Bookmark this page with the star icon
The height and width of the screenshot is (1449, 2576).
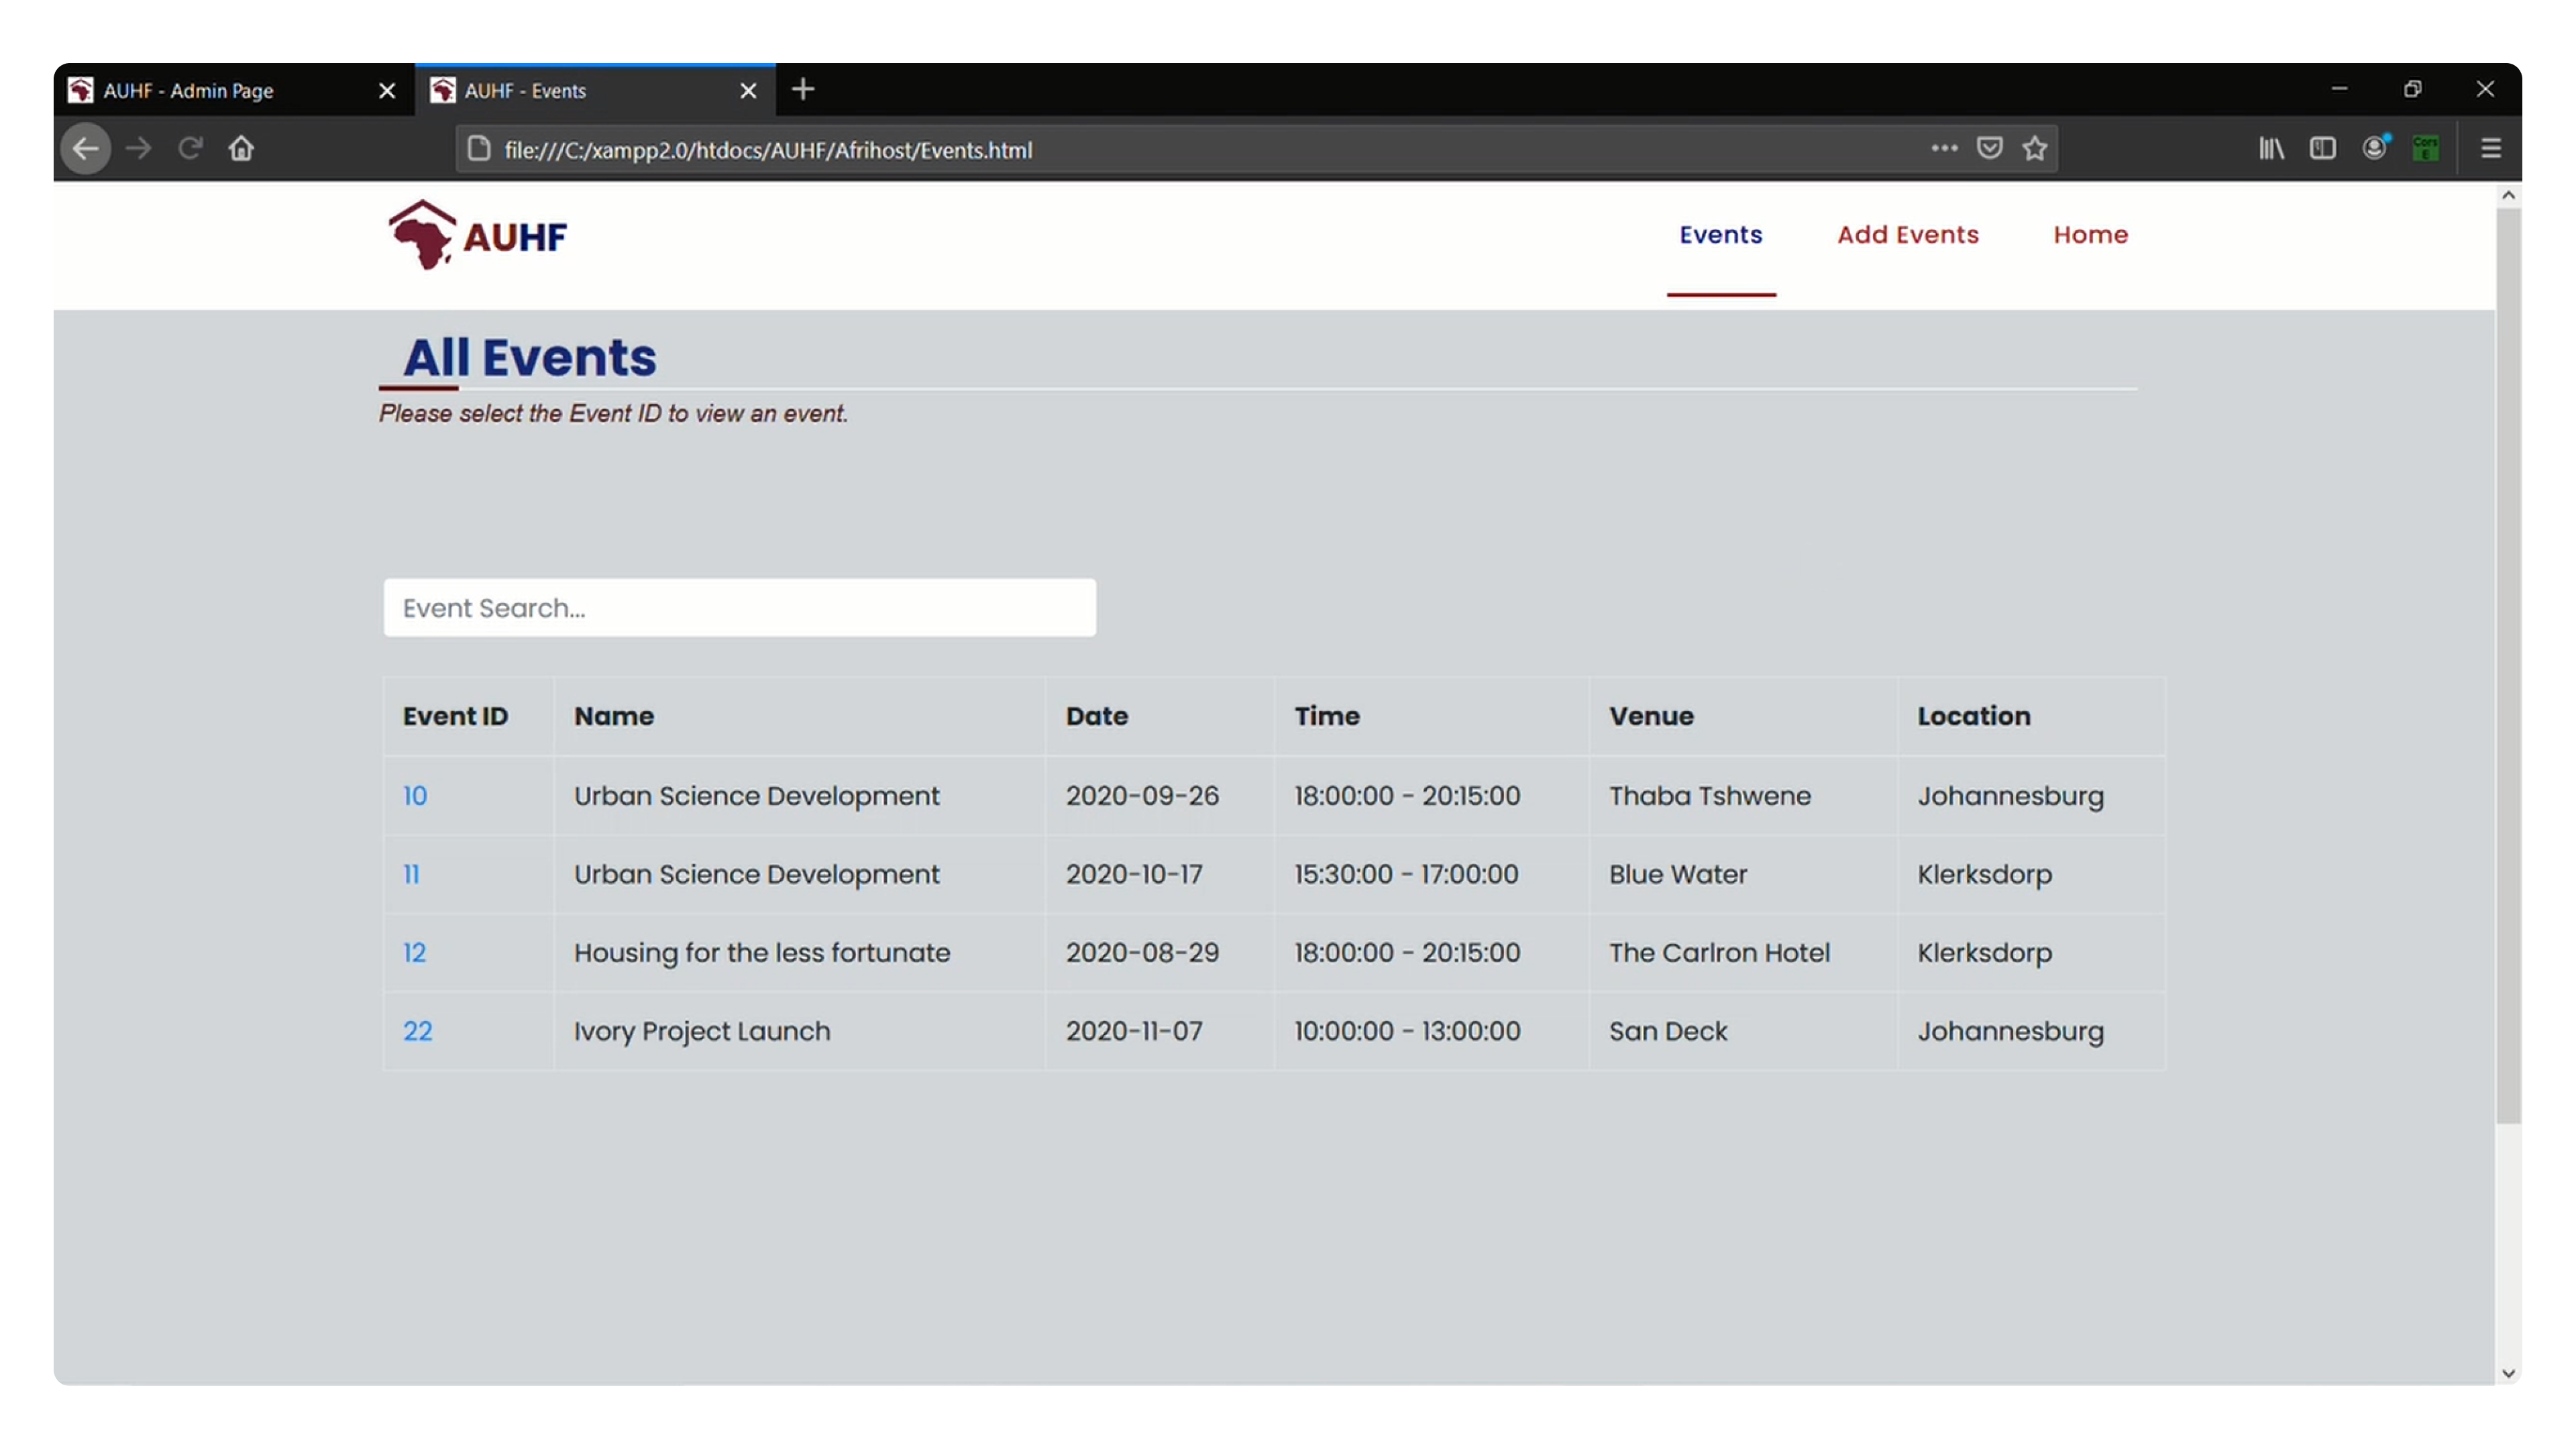click(2035, 148)
